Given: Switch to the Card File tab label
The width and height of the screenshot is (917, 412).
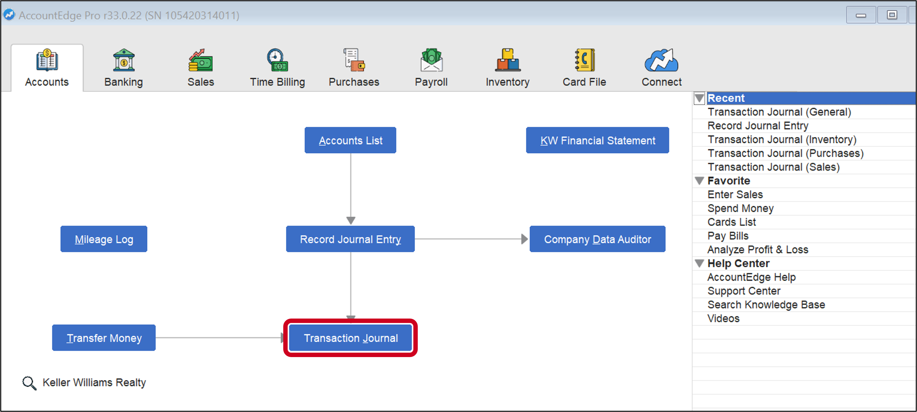Looking at the screenshot, I should [x=584, y=82].
